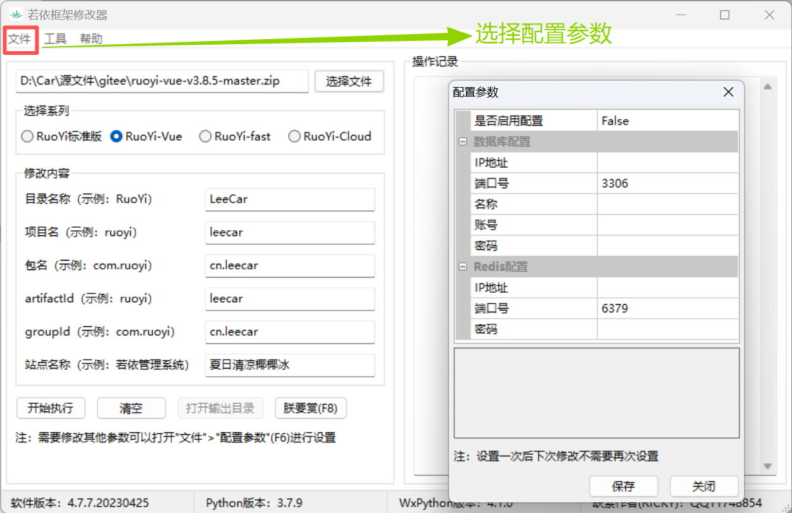Image resolution: width=792 pixels, height=513 pixels.
Task: Click the 目录名称 field containing LeeCar
Action: pos(290,199)
